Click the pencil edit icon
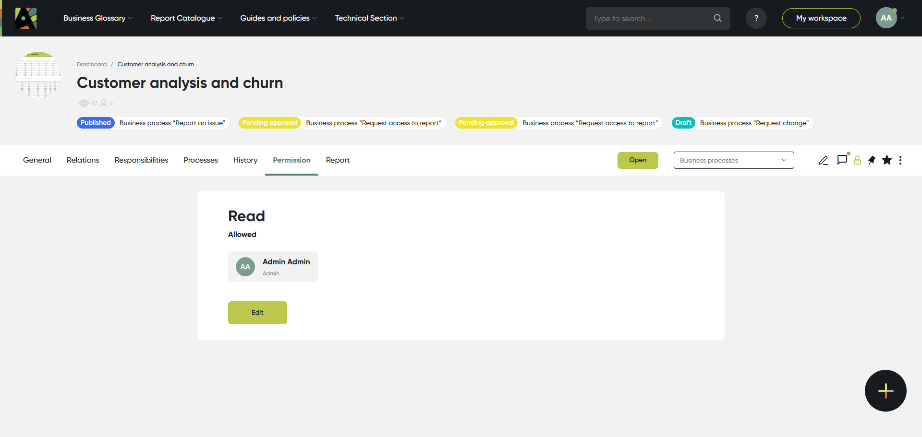The image size is (922, 437). click(823, 160)
